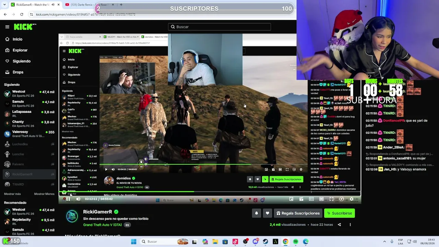
Task: Click the Kick logo
Action: pos(25,26)
